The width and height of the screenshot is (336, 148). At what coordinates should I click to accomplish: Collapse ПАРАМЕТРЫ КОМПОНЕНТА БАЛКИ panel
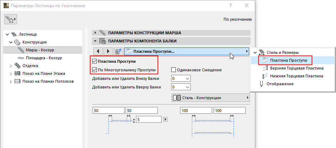click(96, 41)
